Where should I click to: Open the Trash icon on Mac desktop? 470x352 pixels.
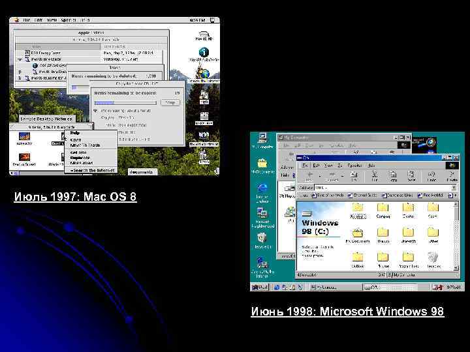pyautogui.click(x=204, y=157)
